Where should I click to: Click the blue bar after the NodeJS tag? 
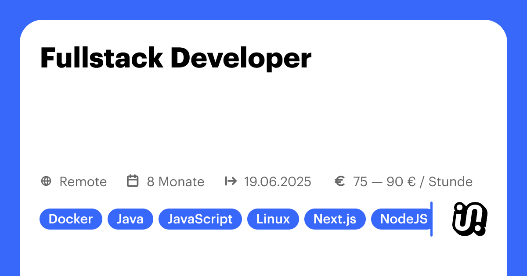click(432, 219)
